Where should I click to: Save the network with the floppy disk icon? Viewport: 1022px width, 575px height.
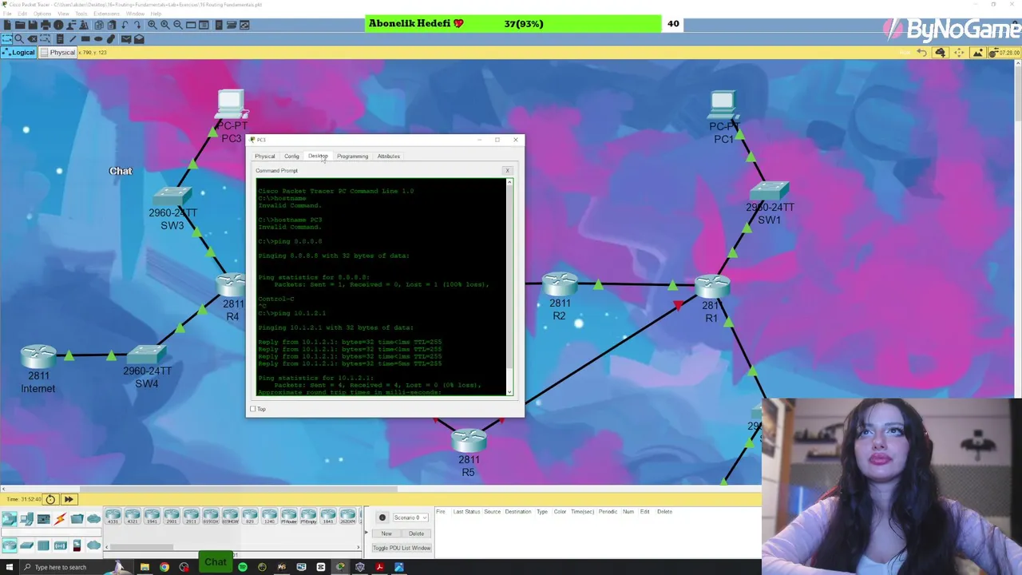33,25
